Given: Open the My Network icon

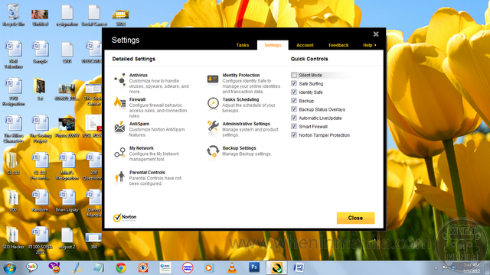Looking at the screenshot, I should 119,153.
